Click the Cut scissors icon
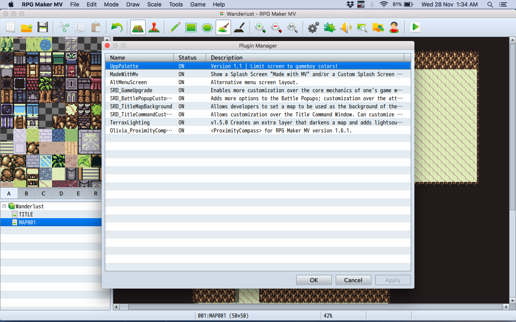 [64, 27]
